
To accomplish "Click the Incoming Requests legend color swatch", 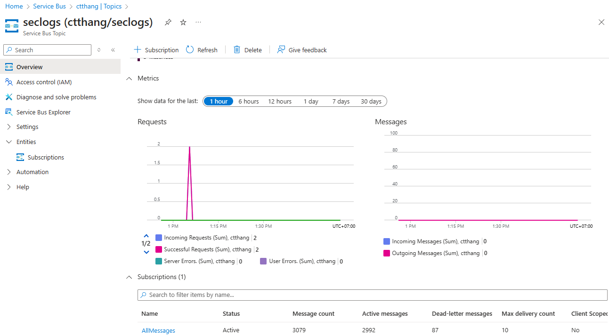I will click(159, 238).
